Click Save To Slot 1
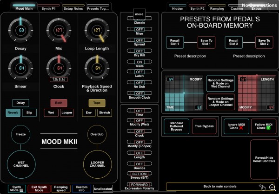The height and width of the screenshot is (194, 279). click(x=206, y=42)
